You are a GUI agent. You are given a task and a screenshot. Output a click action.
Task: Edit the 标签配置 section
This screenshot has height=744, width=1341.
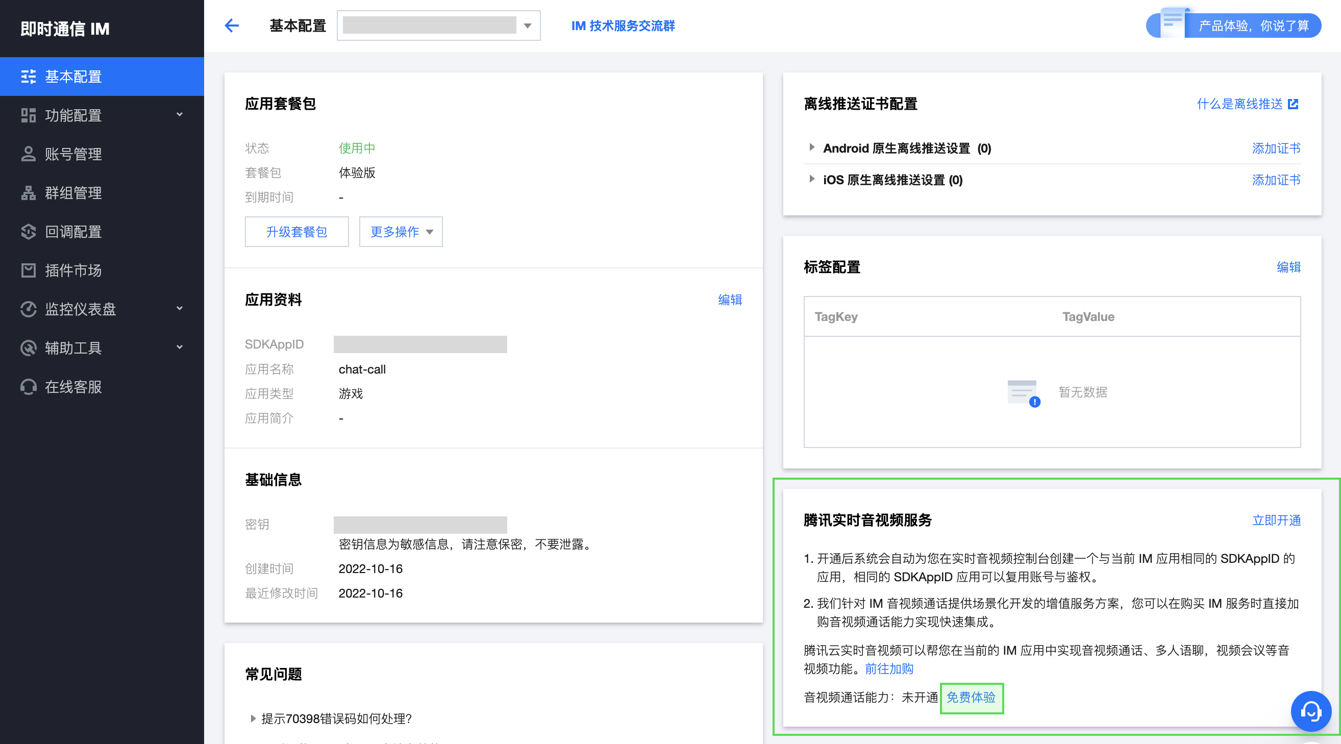coord(1288,267)
